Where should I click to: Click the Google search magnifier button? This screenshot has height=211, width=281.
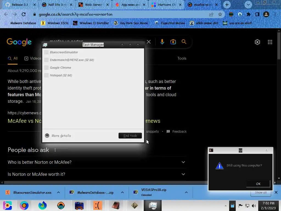[x=184, y=42]
